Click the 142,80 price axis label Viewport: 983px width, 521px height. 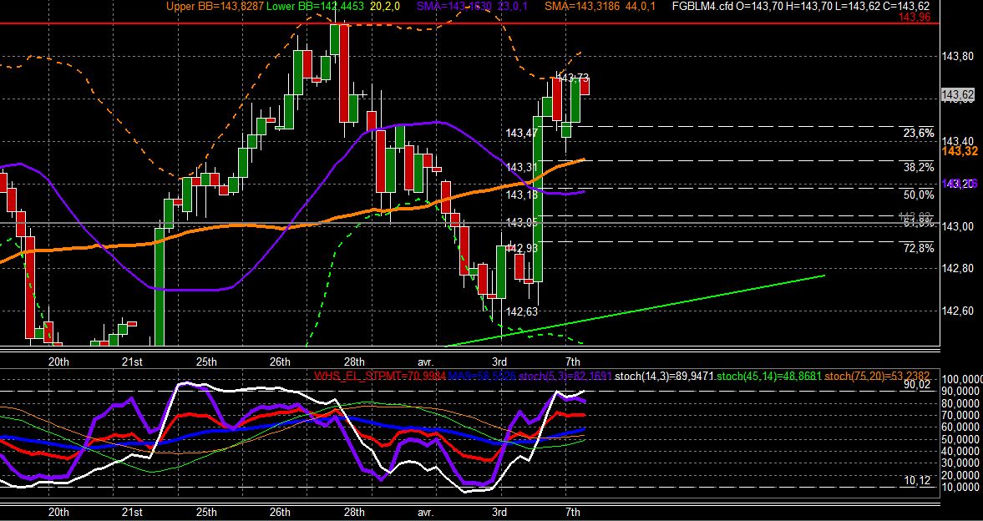(958, 269)
